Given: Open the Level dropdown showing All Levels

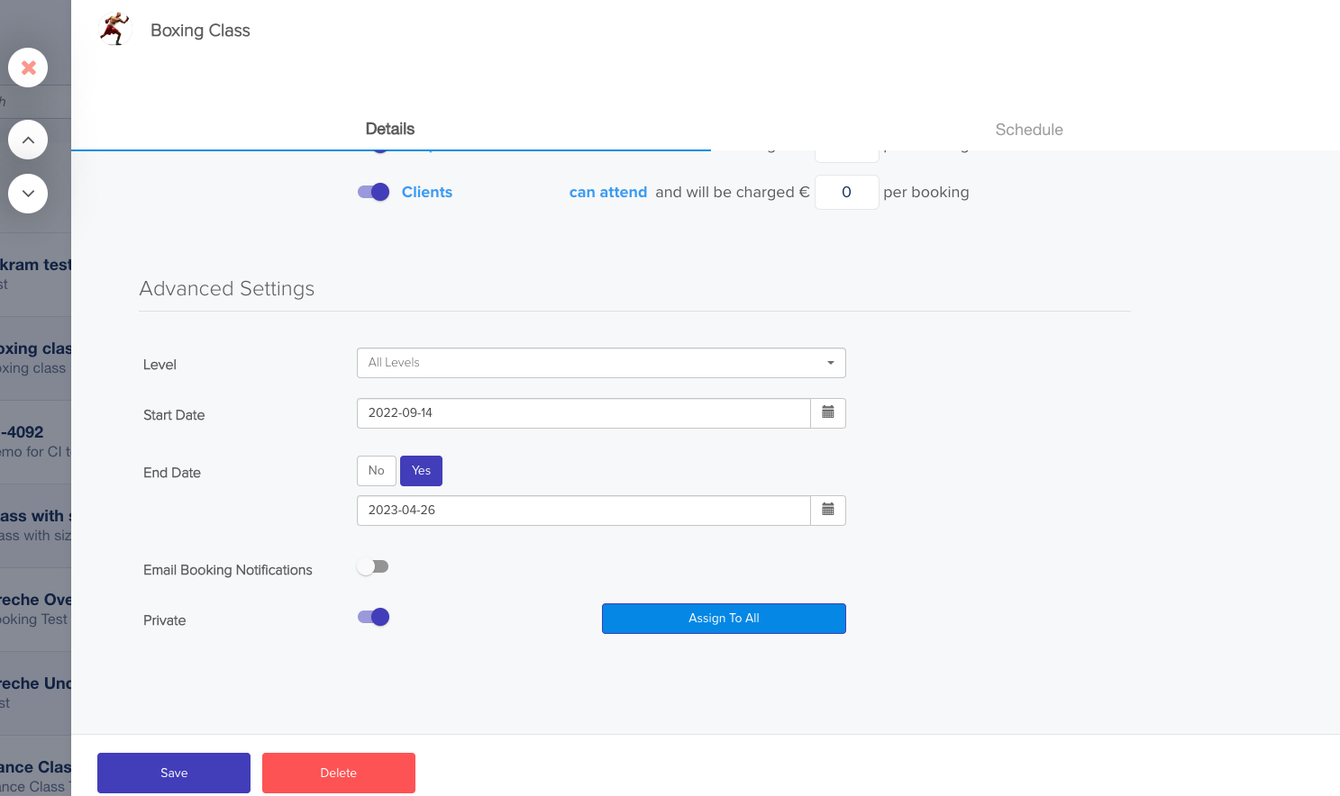Looking at the screenshot, I should pyautogui.click(x=601, y=363).
